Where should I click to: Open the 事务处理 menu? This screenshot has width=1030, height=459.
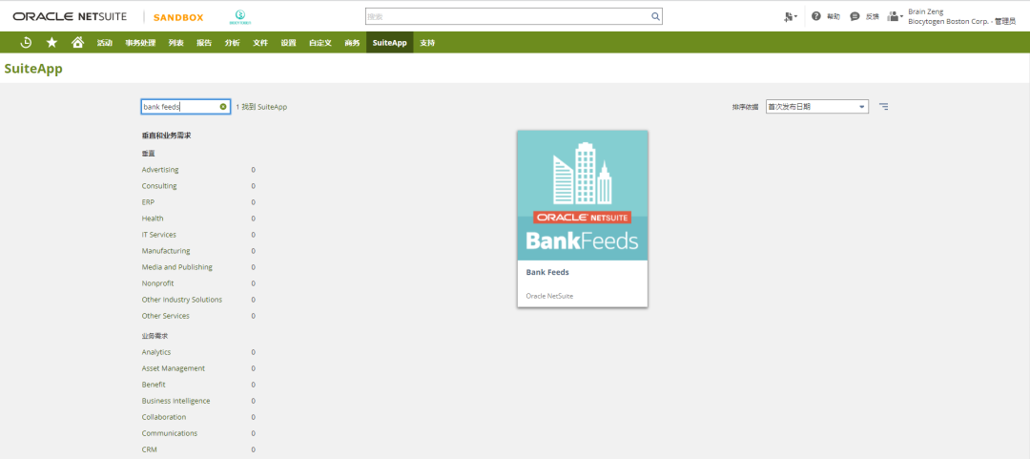140,43
